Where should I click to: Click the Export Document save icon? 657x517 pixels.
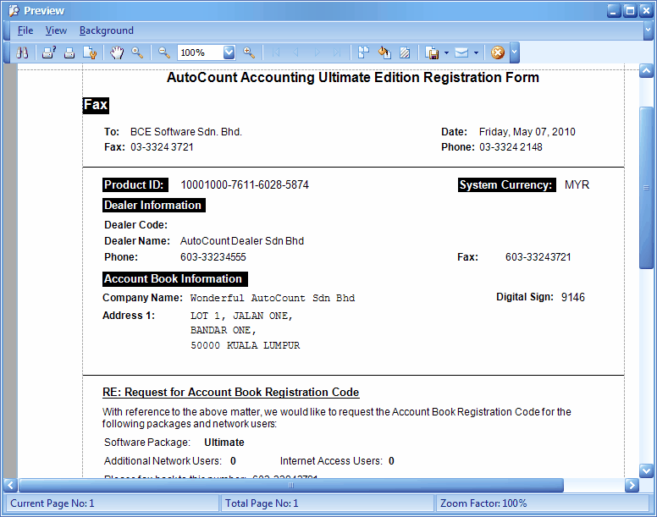[432, 52]
